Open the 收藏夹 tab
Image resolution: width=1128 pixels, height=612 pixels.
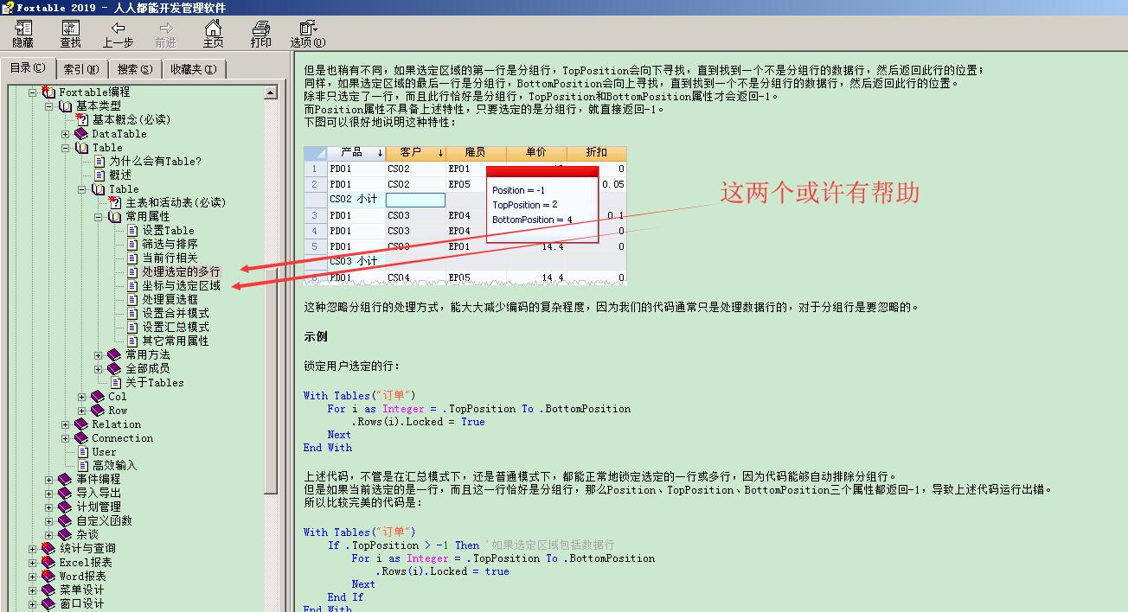click(x=194, y=69)
